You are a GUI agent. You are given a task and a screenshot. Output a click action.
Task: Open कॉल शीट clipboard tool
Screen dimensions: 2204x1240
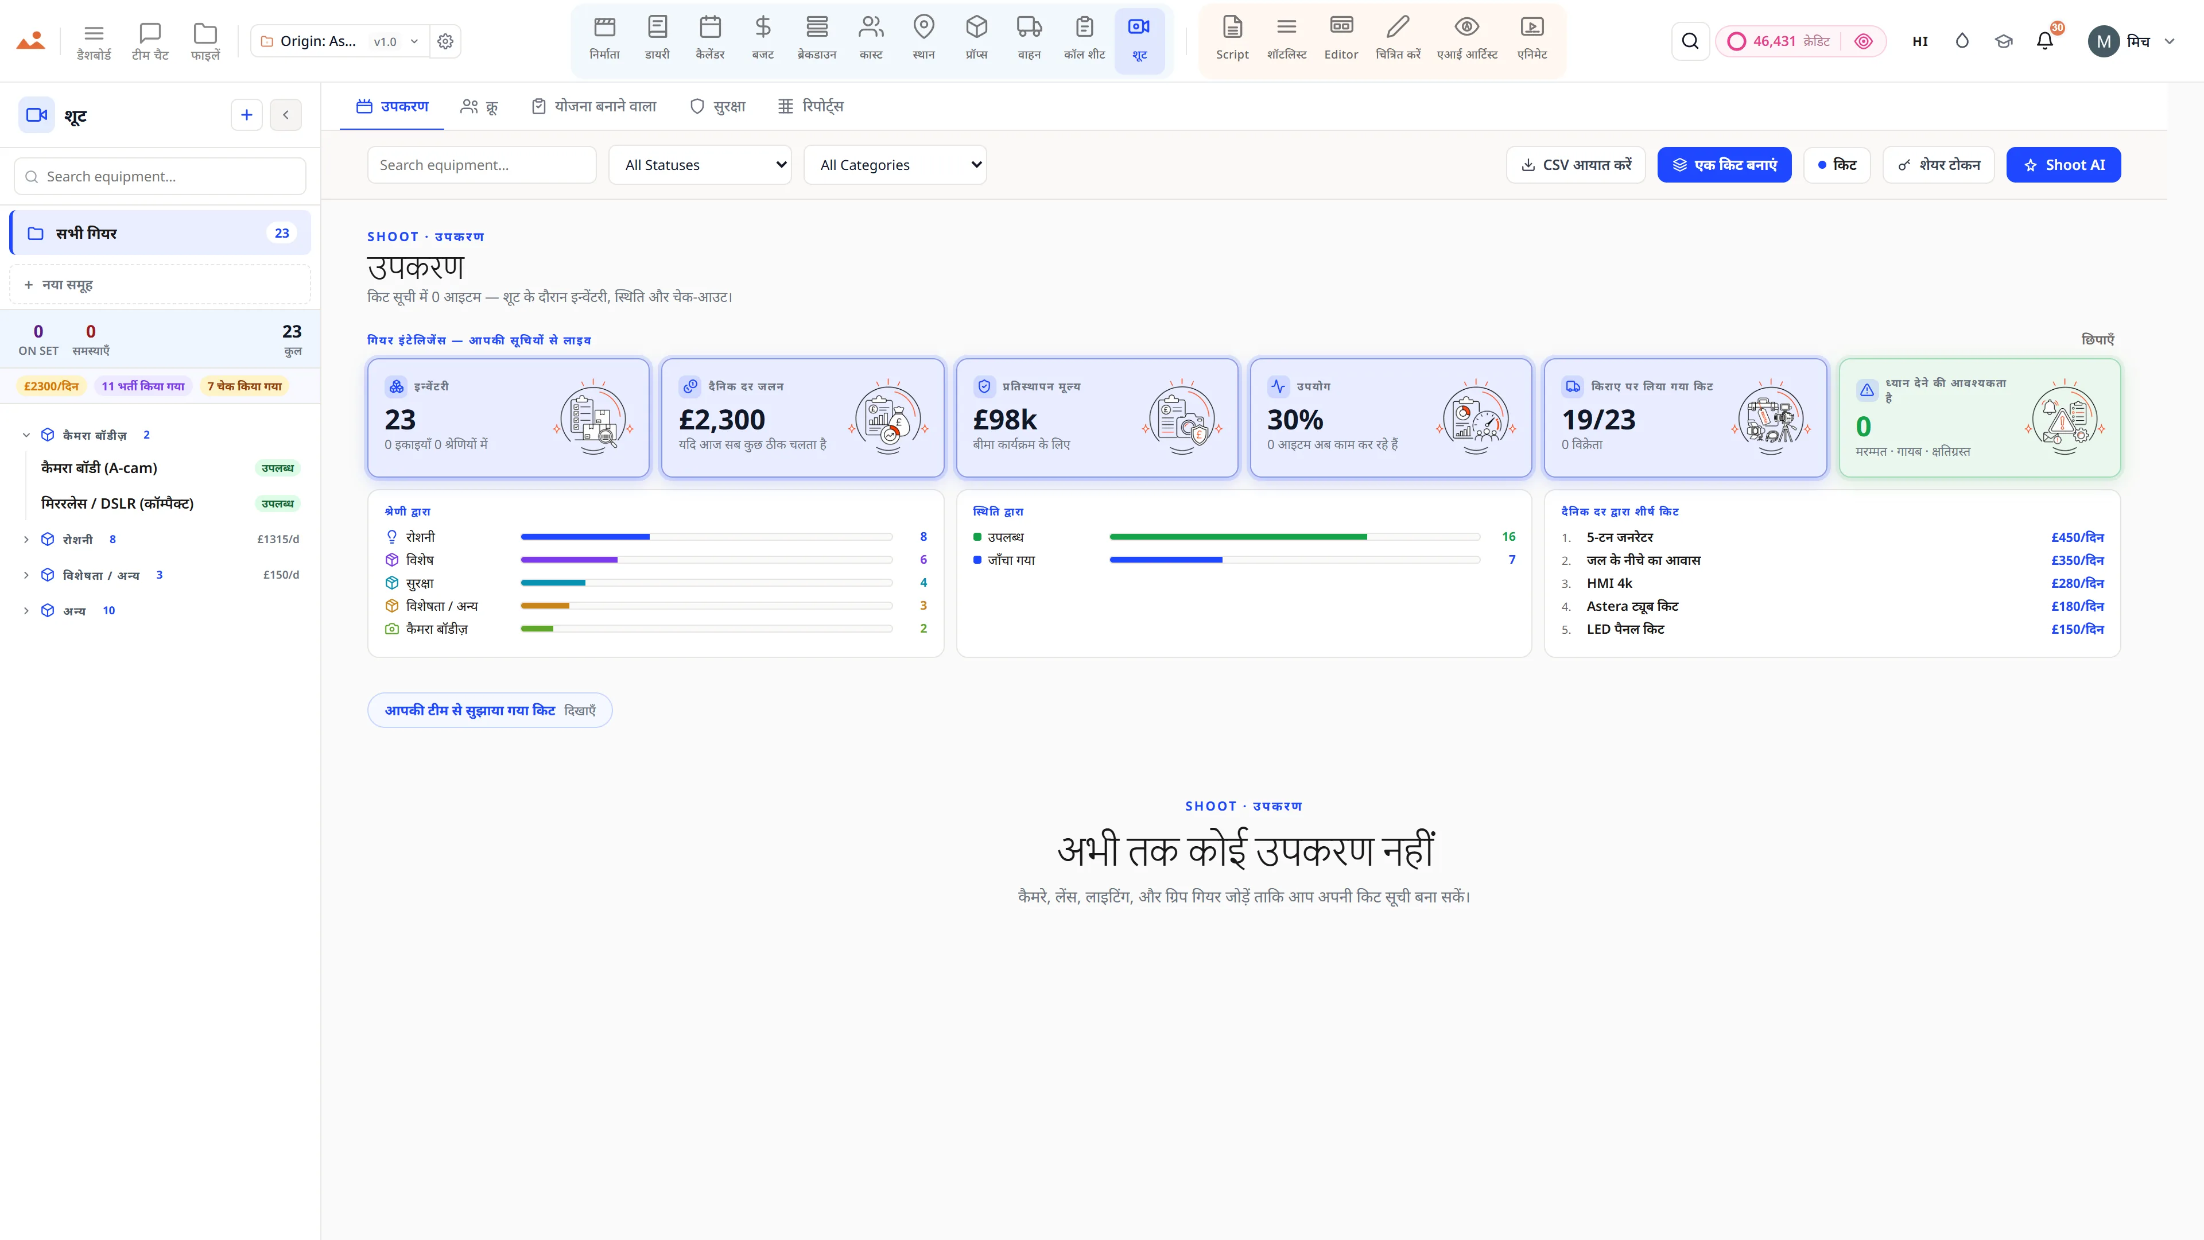pos(1085,40)
